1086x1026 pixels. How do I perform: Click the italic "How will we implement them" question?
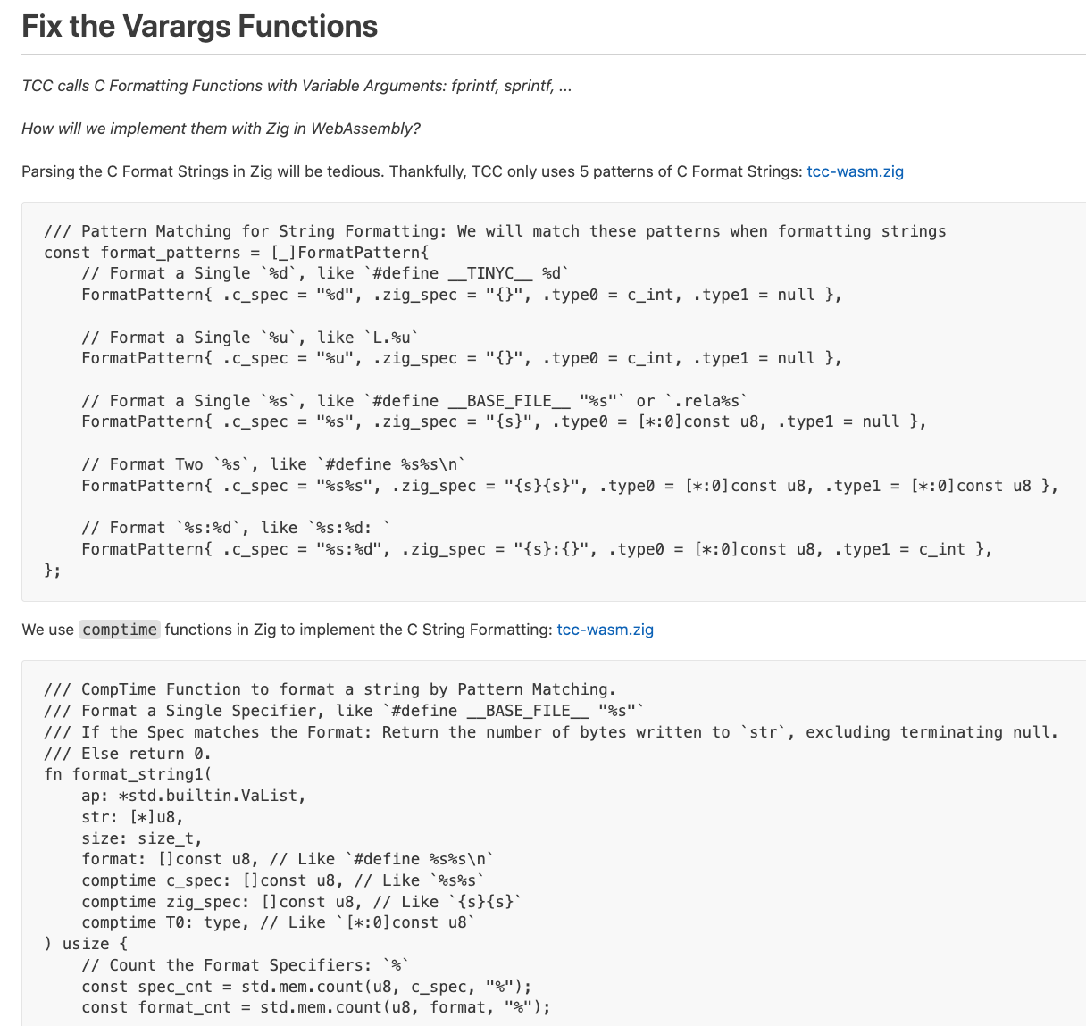(x=221, y=129)
